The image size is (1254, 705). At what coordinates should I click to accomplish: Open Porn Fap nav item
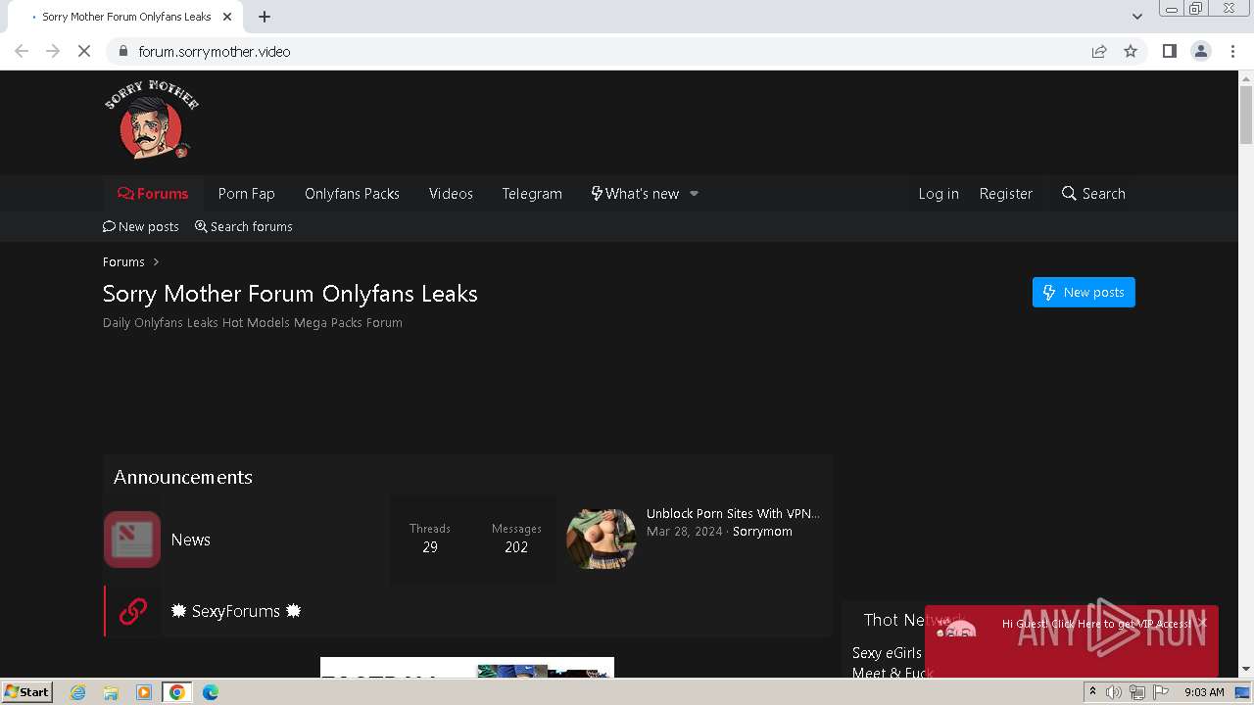246,194
